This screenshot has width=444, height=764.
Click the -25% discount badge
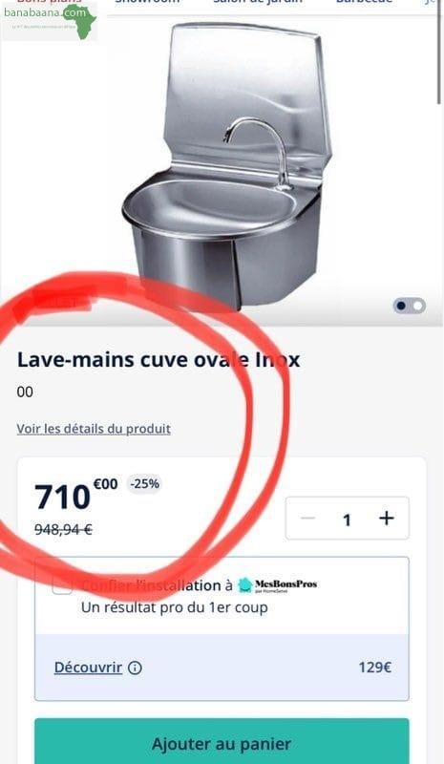coord(144,484)
